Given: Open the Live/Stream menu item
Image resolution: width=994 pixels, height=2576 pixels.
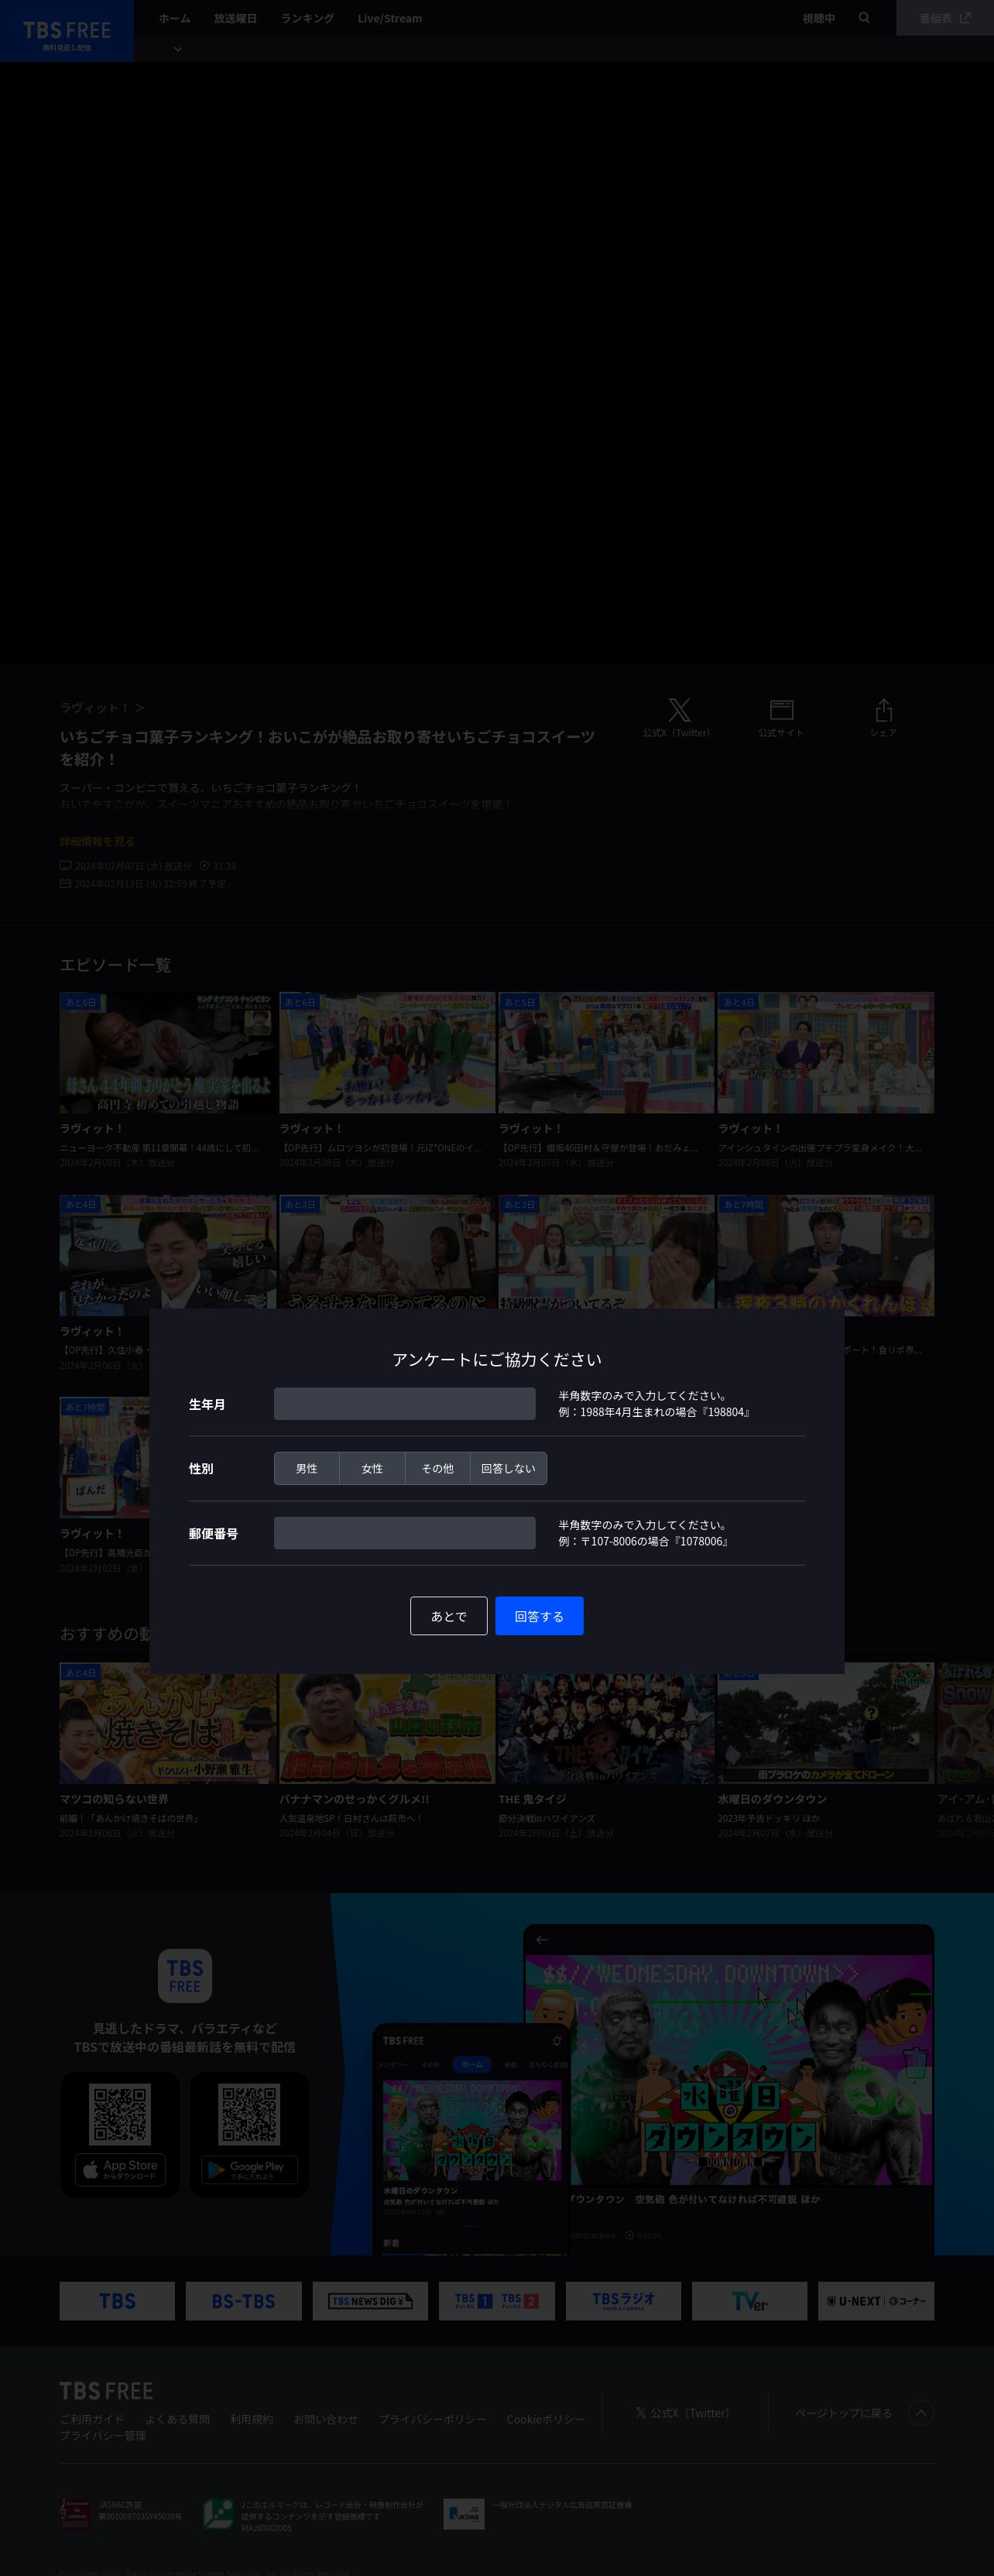Looking at the screenshot, I should tap(389, 18).
